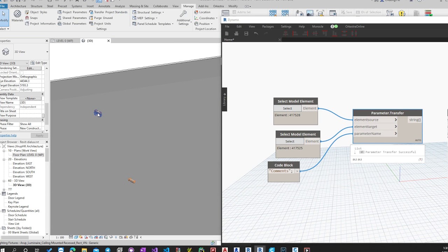Close Dynamo Home* workspace tab
The width and height of the screenshot is (448, 252).
280,40
